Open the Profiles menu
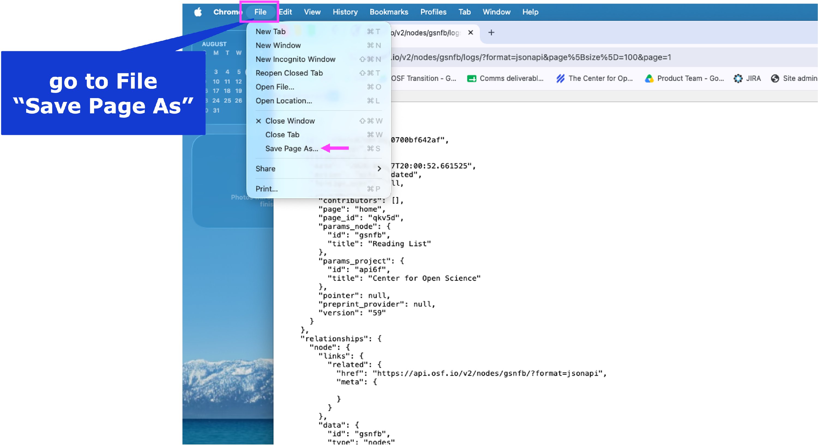Viewport: 818px width, 445px height. coord(434,12)
